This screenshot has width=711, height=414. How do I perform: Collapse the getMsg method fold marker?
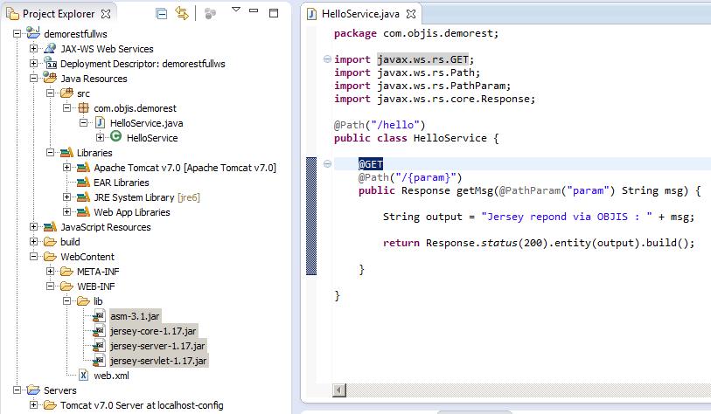click(327, 164)
